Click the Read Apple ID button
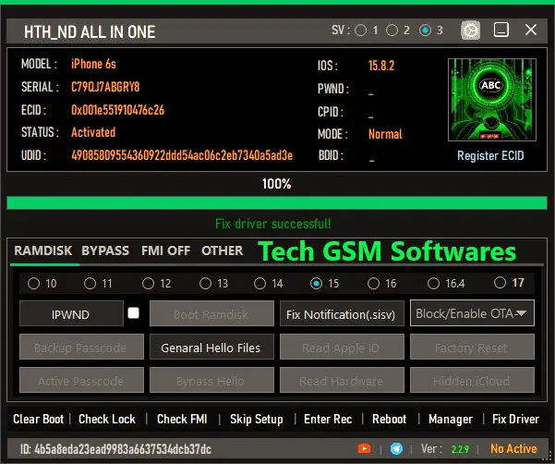The image size is (555, 464). click(x=342, y=347)
